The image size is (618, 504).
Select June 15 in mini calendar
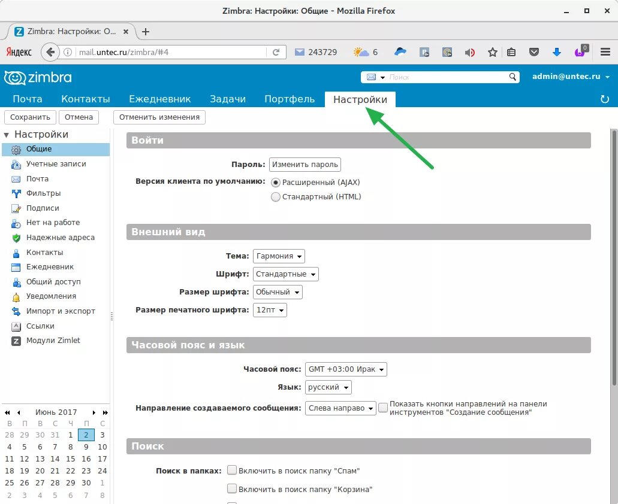point(71,459)
